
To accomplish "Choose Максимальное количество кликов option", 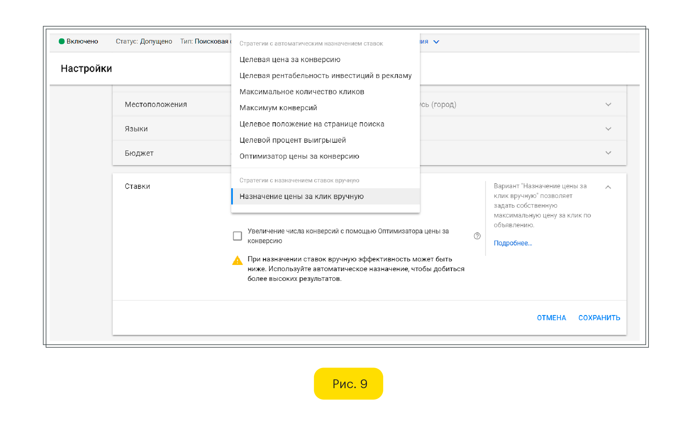I will [302, 92].
